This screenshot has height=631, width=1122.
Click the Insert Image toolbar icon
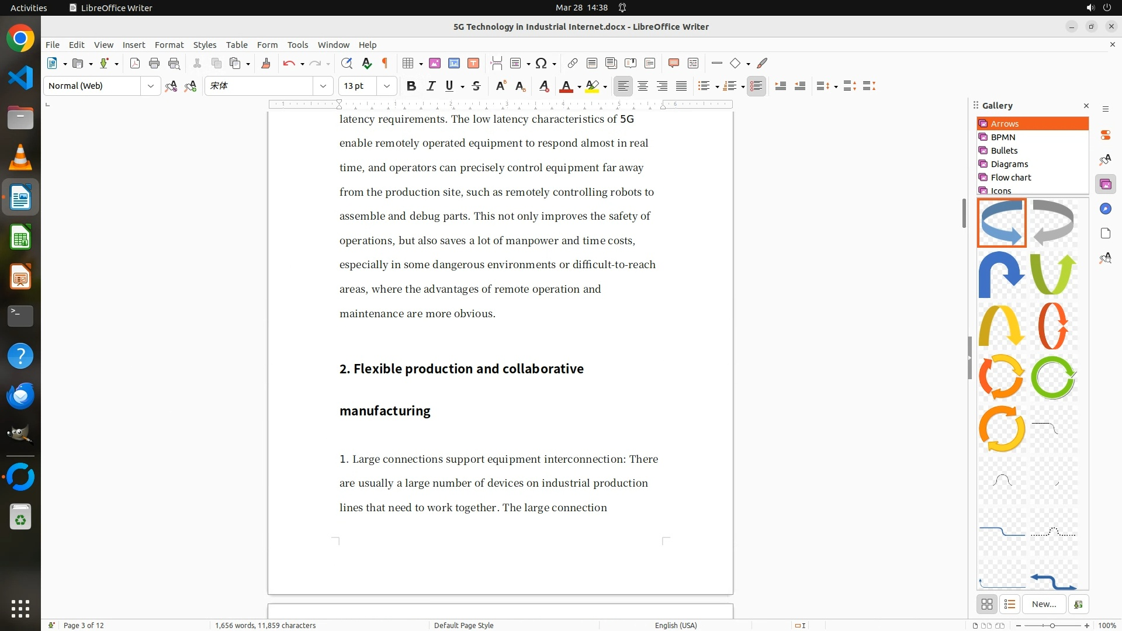click(x=435, y=63)
